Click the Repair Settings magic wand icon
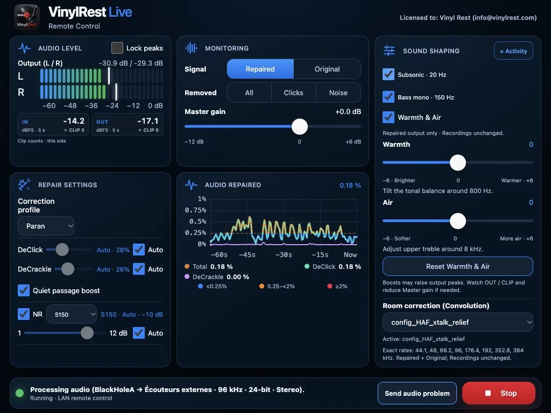The height and width of the screenshot is (413, 551). (24, 185)
